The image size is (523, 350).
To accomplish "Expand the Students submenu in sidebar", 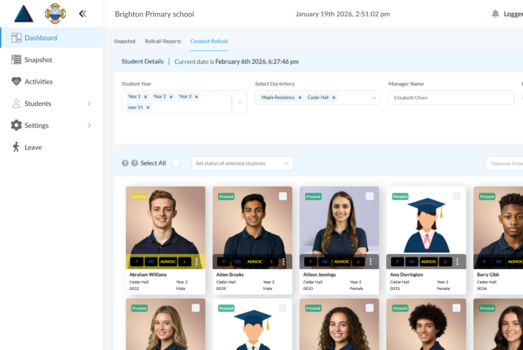I will [x=89, y=104].
